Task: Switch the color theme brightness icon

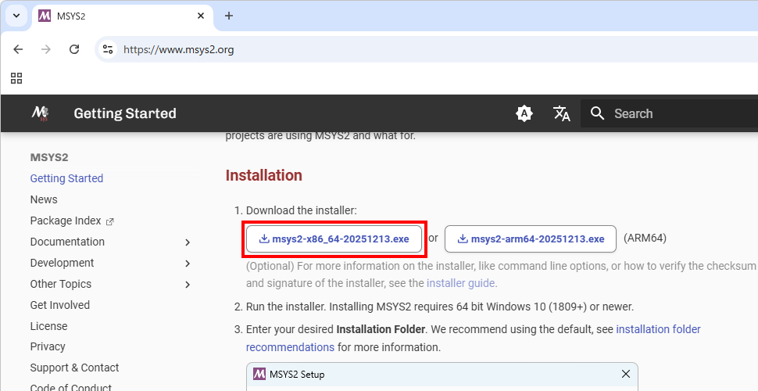Action: (524, 113)
